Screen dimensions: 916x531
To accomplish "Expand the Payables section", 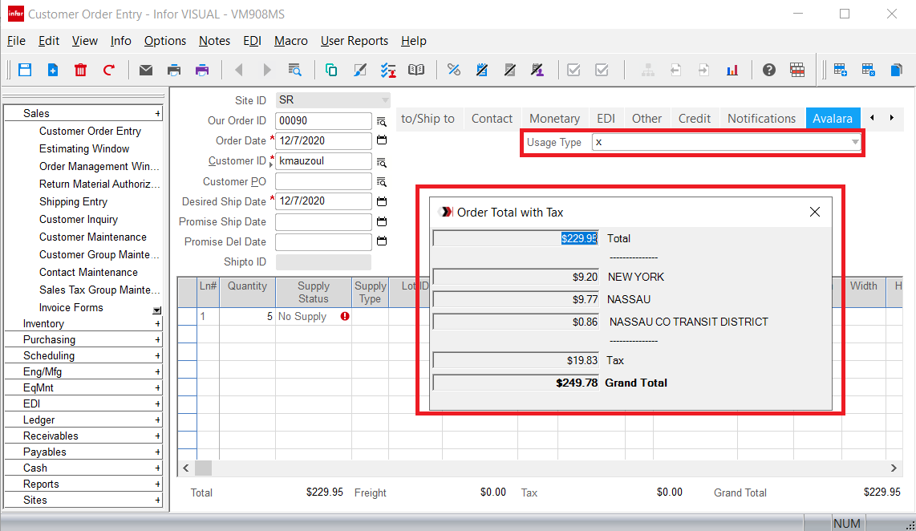I will pyautogui.click(x=158, y=452).
